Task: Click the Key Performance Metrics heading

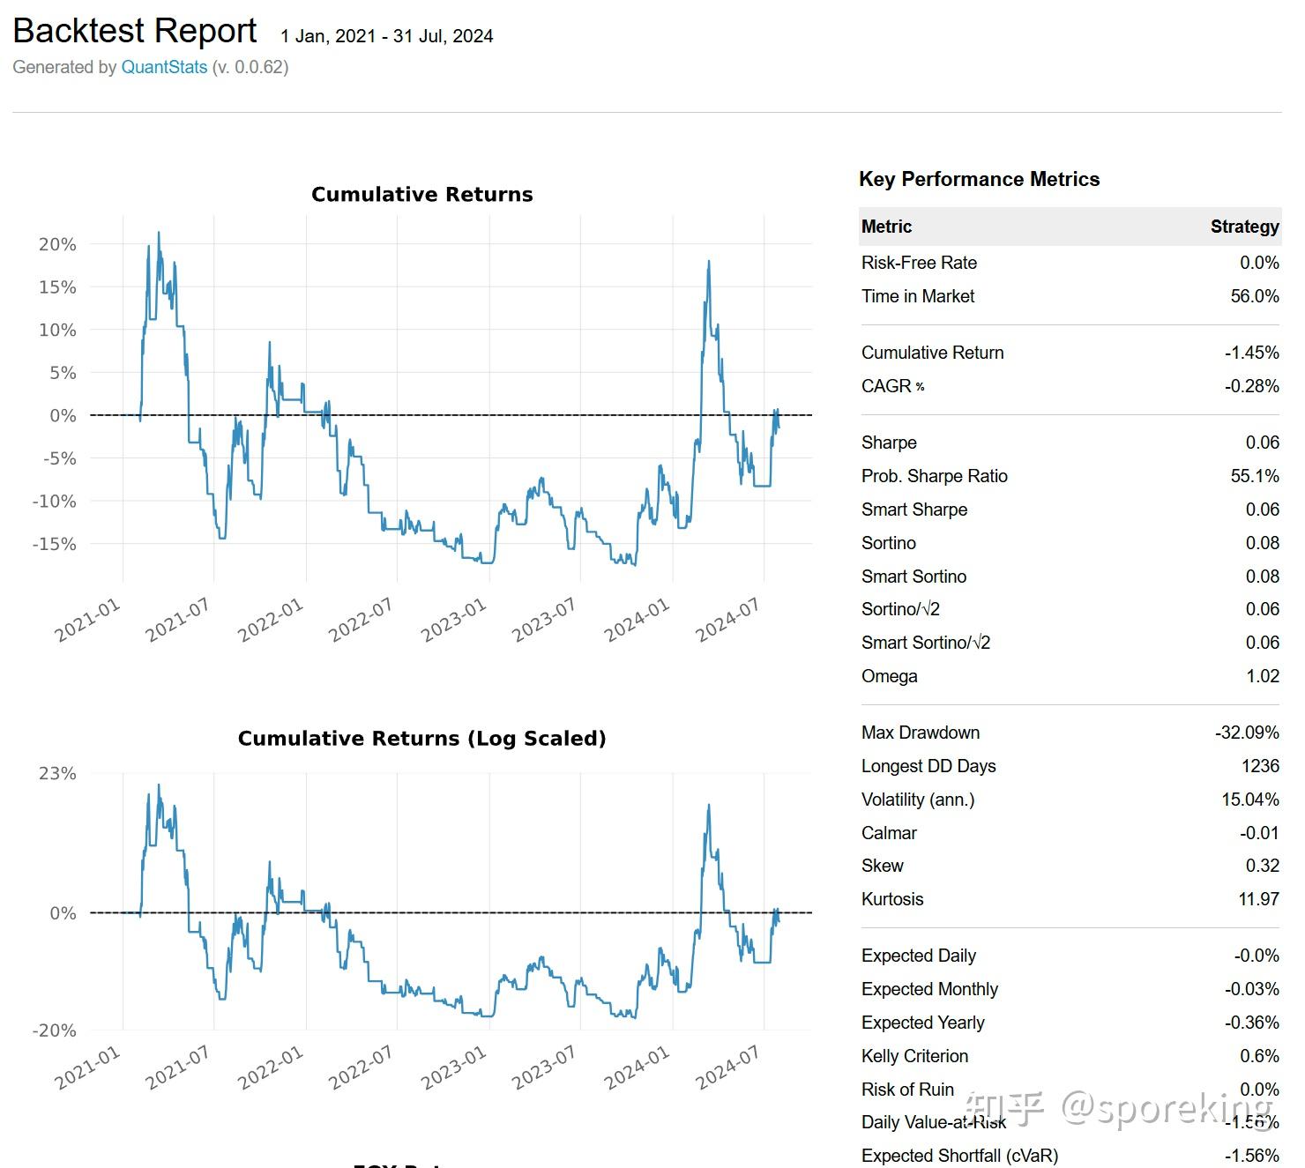Action: 979,179
